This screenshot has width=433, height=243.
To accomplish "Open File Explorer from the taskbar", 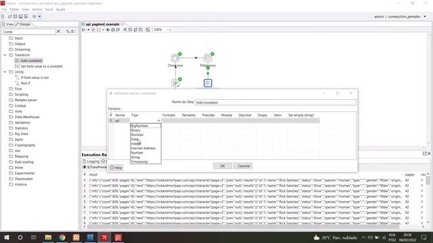I will [x=48, y=237].
